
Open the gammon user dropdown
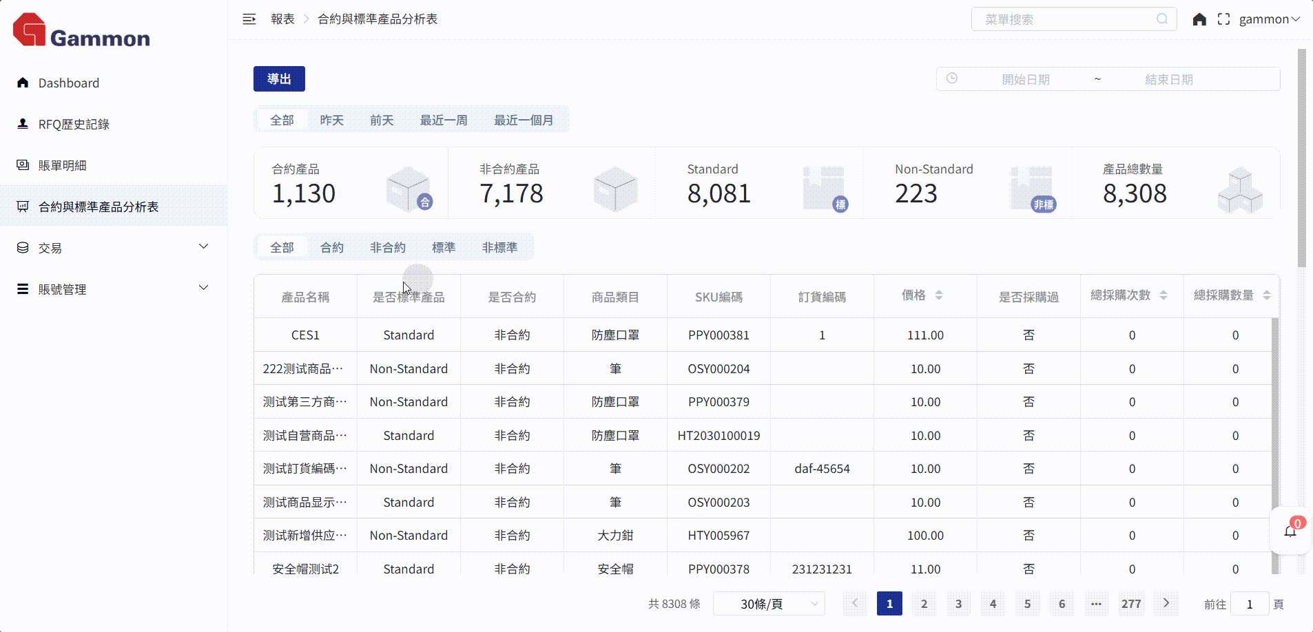coord(1269,19)
